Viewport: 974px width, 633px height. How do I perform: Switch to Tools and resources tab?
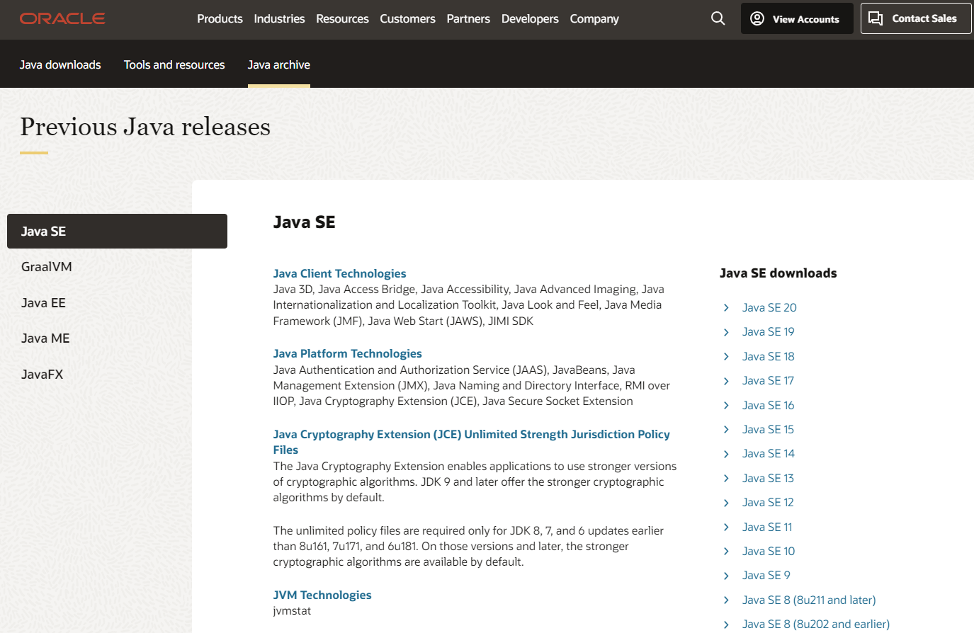(x=174, y=64)
